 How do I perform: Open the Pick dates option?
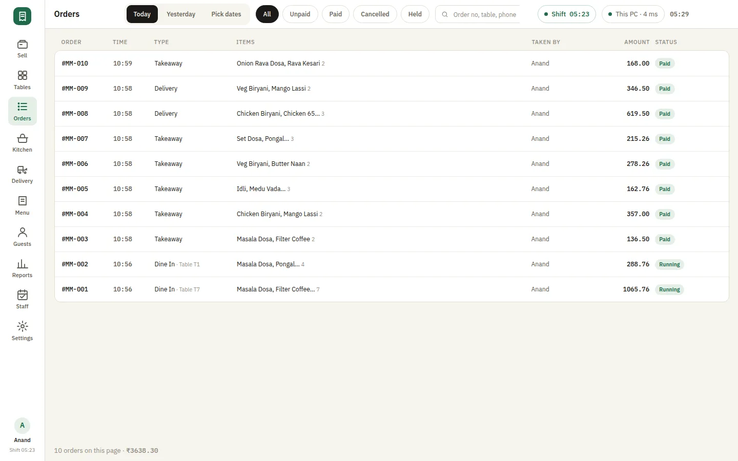pyautogui.click(x=226, y=14)
